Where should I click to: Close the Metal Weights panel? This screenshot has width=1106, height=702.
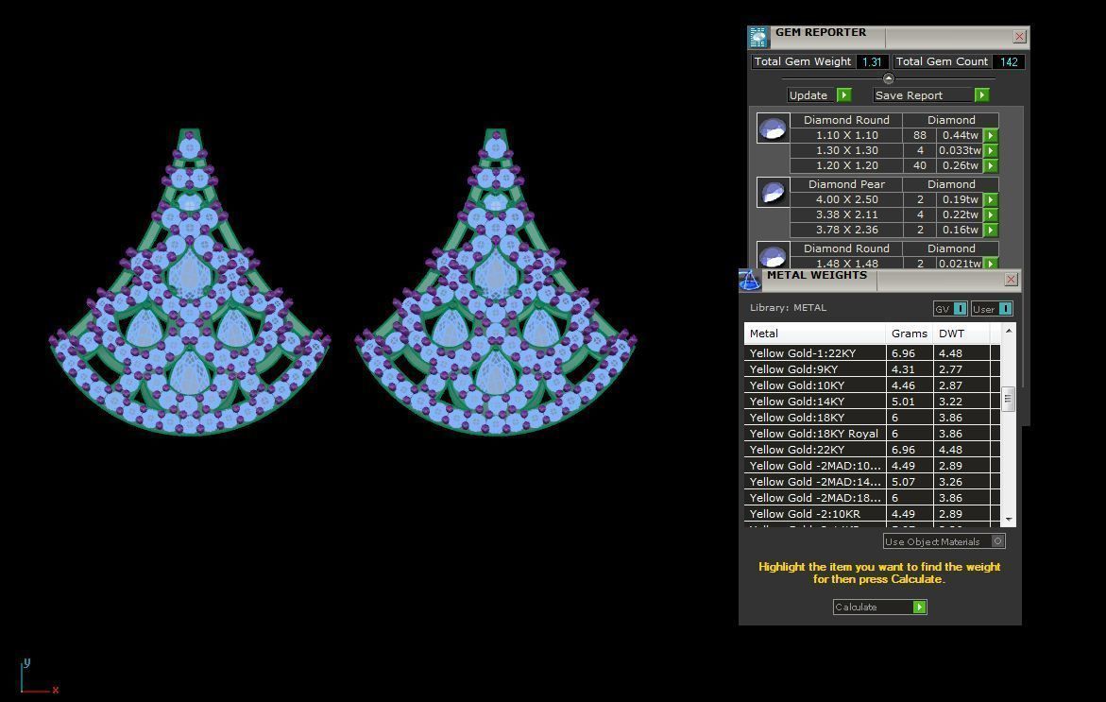tap(1011, 280)
